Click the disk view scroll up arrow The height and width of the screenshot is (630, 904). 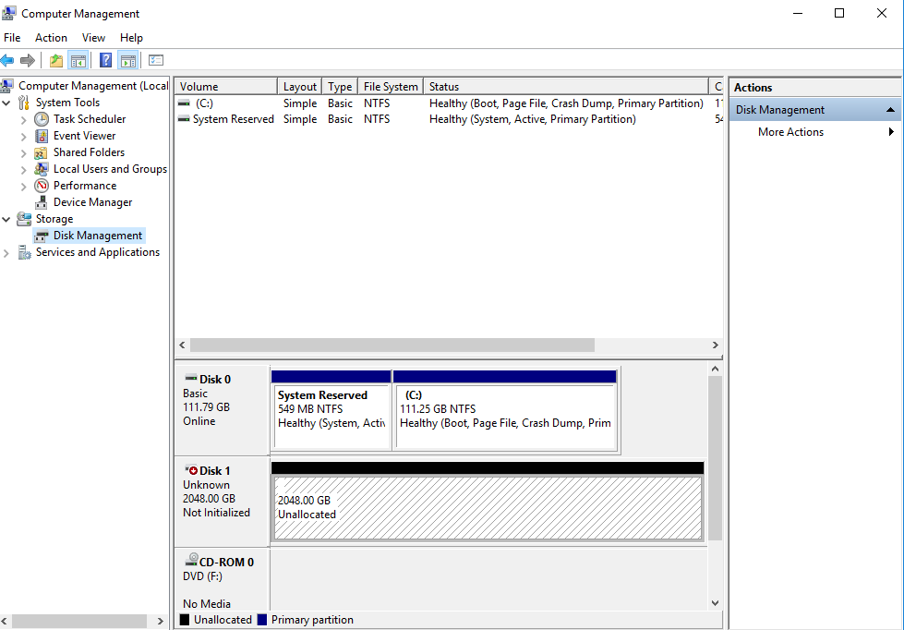coord(715,369)
